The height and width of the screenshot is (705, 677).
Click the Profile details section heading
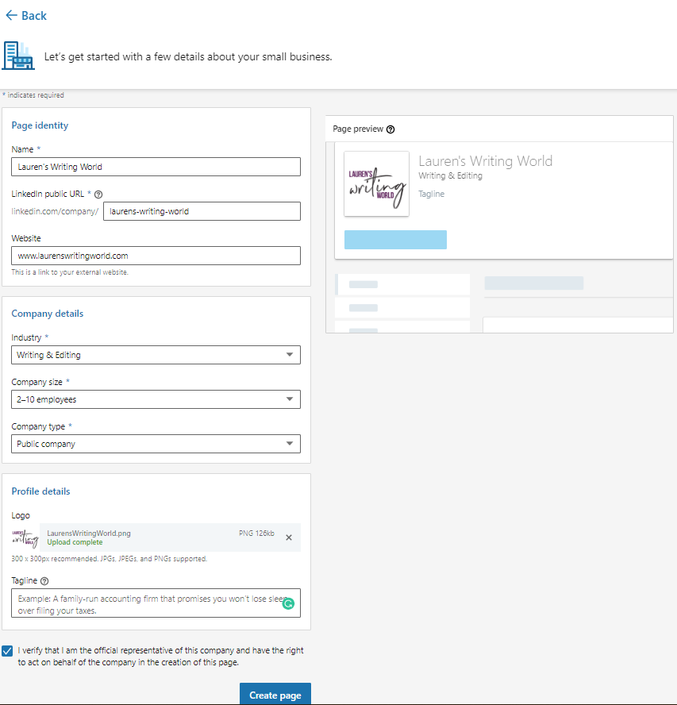[x=41, y=491]
